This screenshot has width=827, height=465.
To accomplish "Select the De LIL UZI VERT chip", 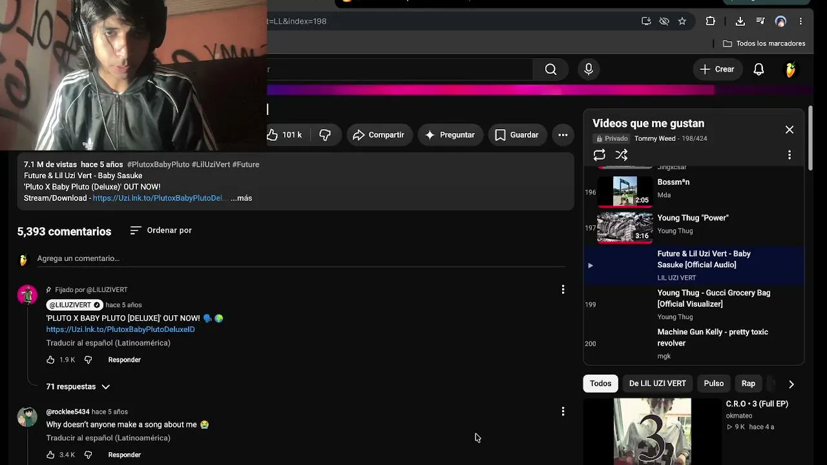I will click(x=658, y=384).
